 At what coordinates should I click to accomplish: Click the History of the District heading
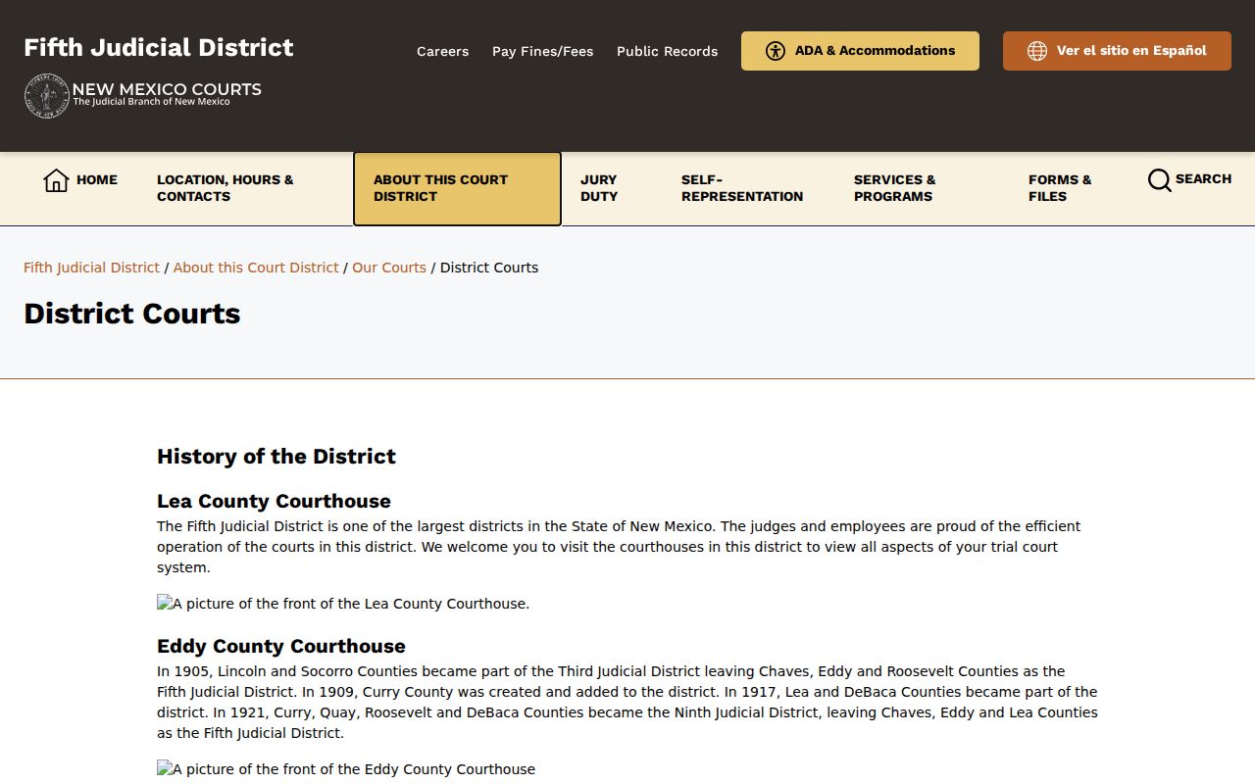click(276, 457)
